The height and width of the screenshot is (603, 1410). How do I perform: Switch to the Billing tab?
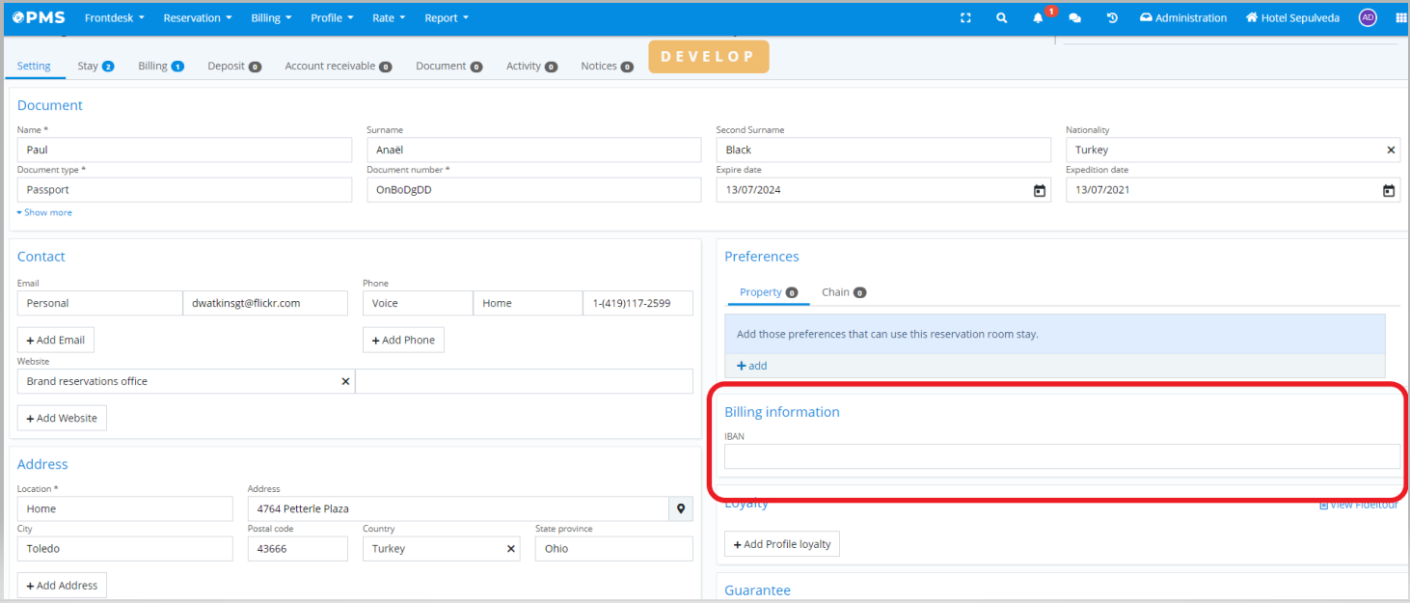point(160,66)
